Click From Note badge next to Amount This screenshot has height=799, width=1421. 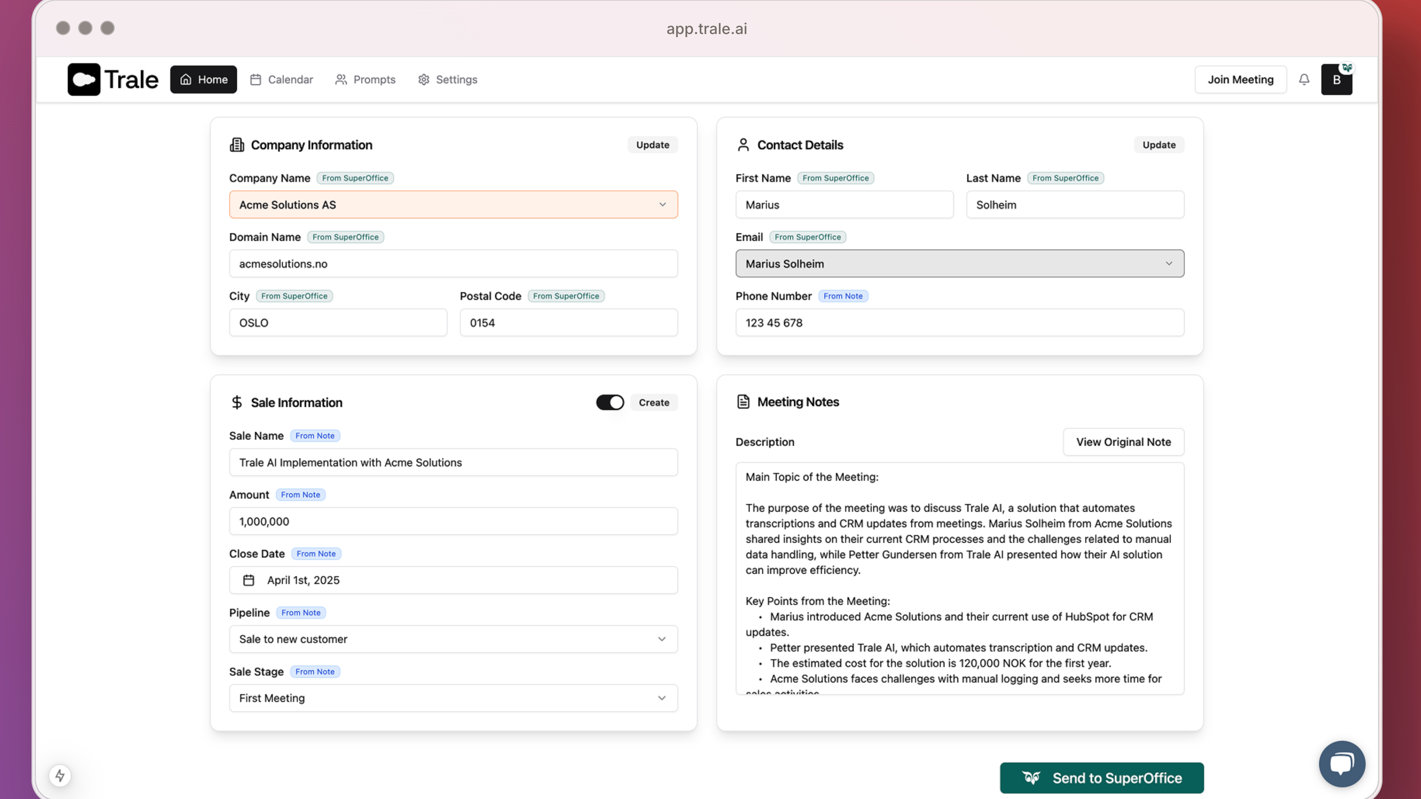(x=300, y=495)
